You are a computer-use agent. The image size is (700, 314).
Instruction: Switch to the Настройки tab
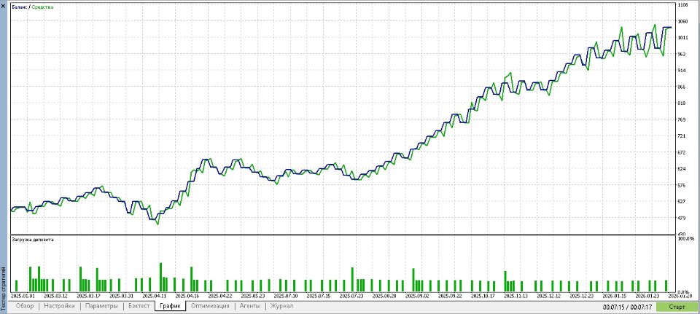(59, 306)
